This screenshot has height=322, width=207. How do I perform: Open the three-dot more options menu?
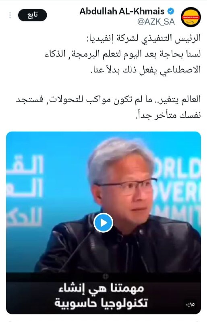(x=10, y=15)
